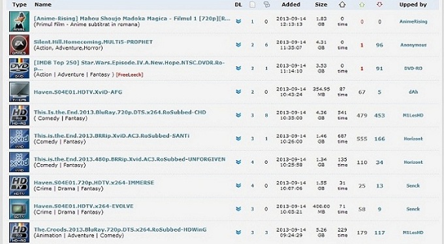Viewport: 444px width, 244px height.
Task: Open Mahou Shoujo Madoka Magica torrent link
Action: point(132,18)
